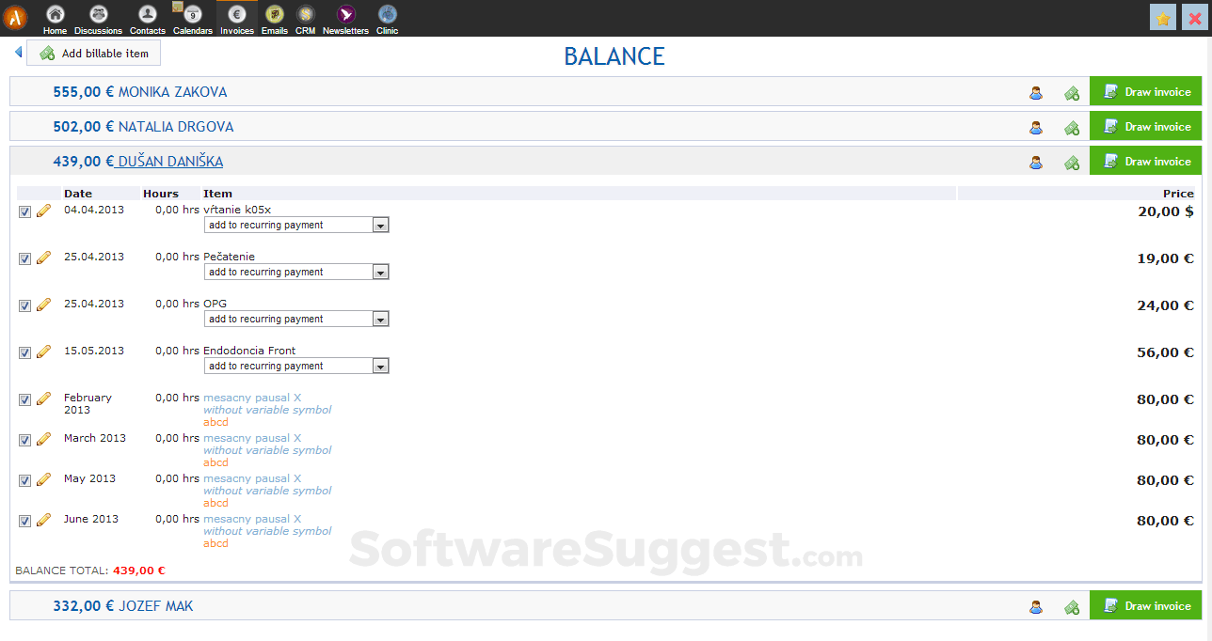
Task: Uncheck the May 2013 item checkbox
Action: (24, 480)
